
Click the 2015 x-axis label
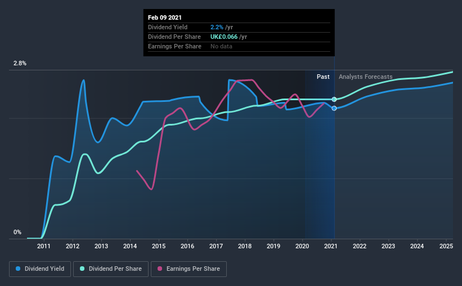(159, 246)
